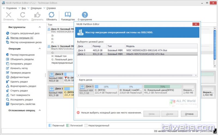218x135 pixels.
Task: Click the G: Локальный диск 70% partition
Action: pyautogui.click(x=162, y=90)
